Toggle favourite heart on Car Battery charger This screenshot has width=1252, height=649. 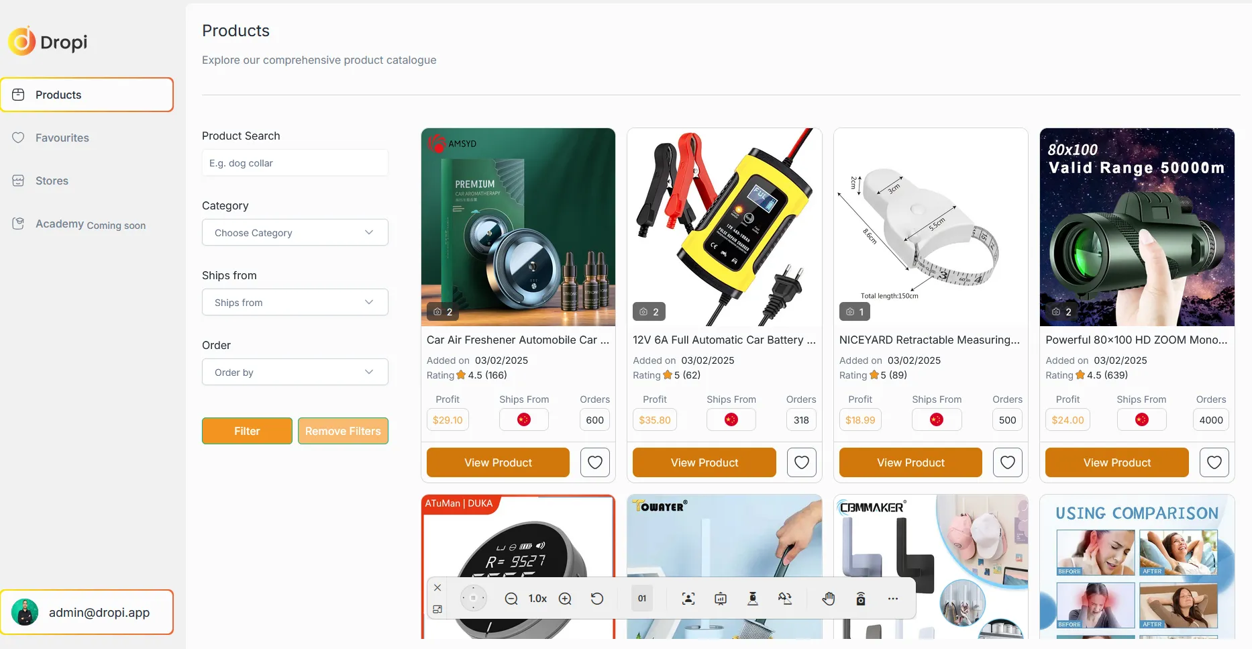[x=802, y=462]
